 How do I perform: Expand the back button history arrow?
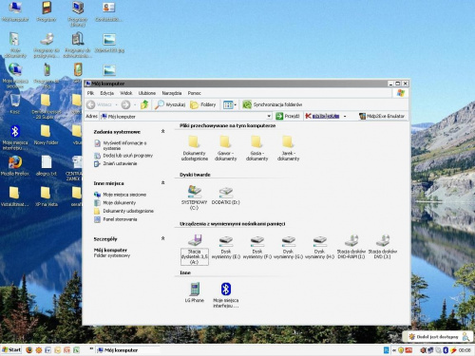click(116, 104)
